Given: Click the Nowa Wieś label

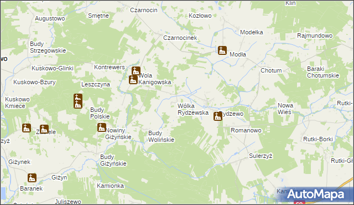Looking at the screenshot, I should pos(285,109).
